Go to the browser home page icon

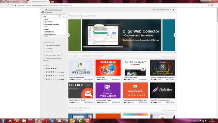click(x=12, y=5)
